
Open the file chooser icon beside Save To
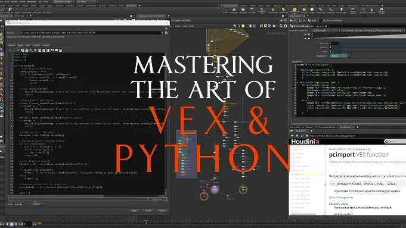tap(166, 33)
